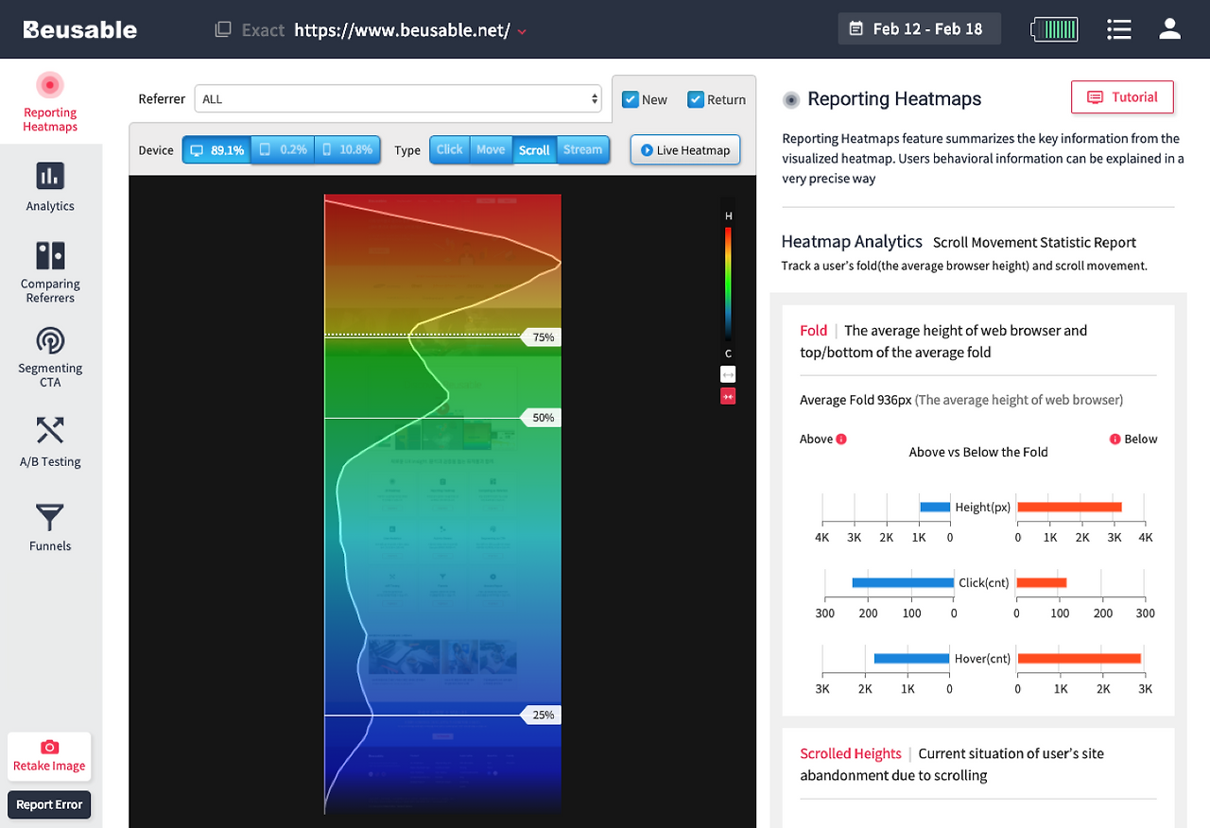Click the red Fold heading
This screenshot has width=1210, height=828.
[x=813, y=331]
